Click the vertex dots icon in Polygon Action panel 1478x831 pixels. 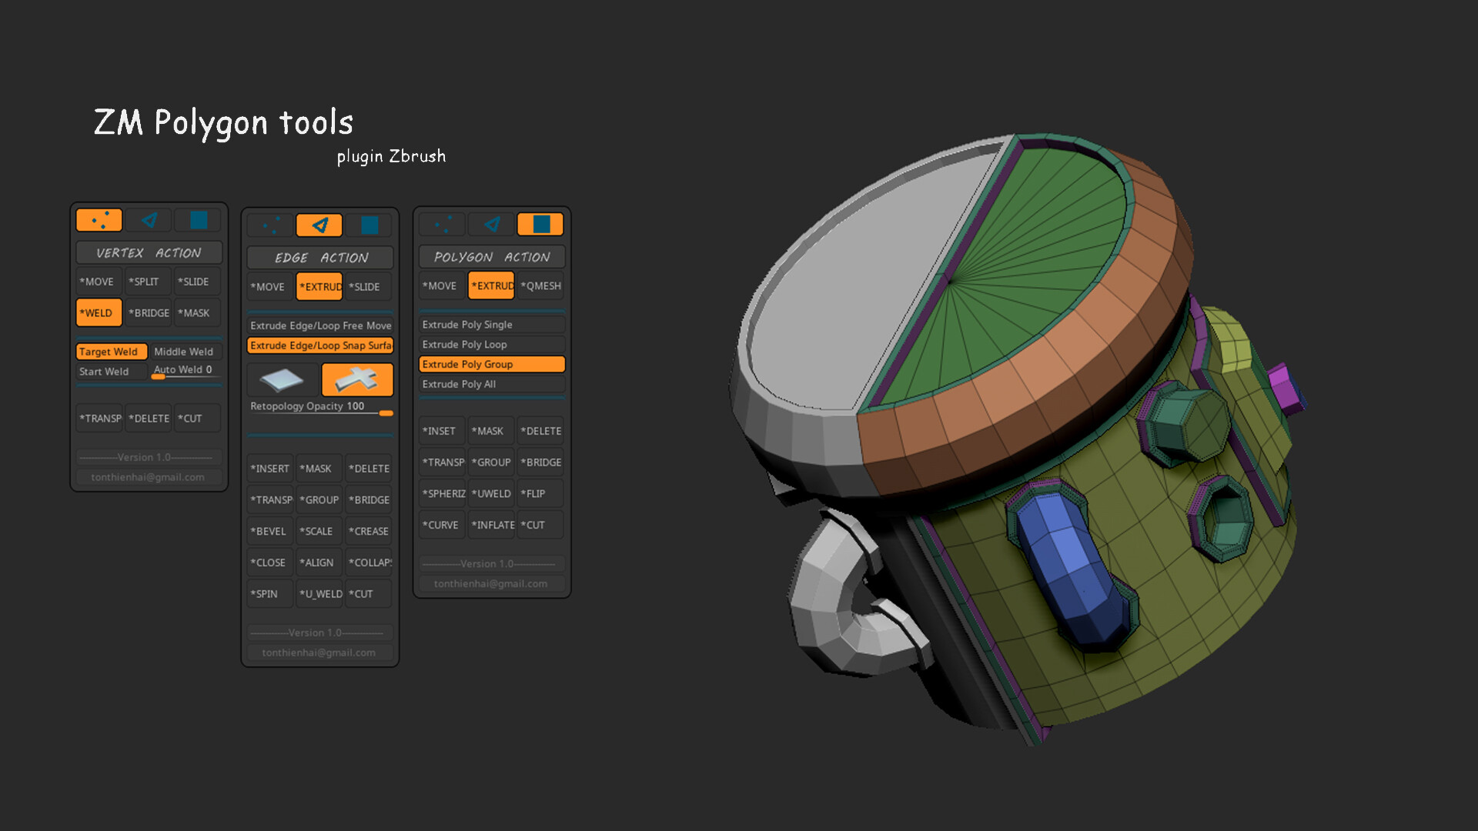coord(442,223)
